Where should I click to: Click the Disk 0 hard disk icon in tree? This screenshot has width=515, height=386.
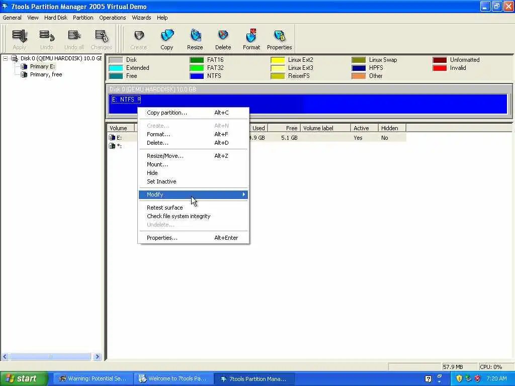[15, 58]
